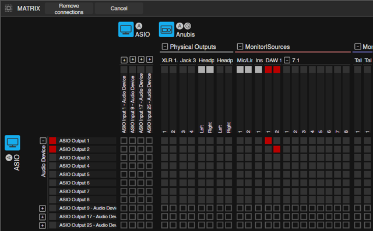Screen dimensions: 373x231
Task: Collapse the 7.1 channel group
Action: [287, 60]
